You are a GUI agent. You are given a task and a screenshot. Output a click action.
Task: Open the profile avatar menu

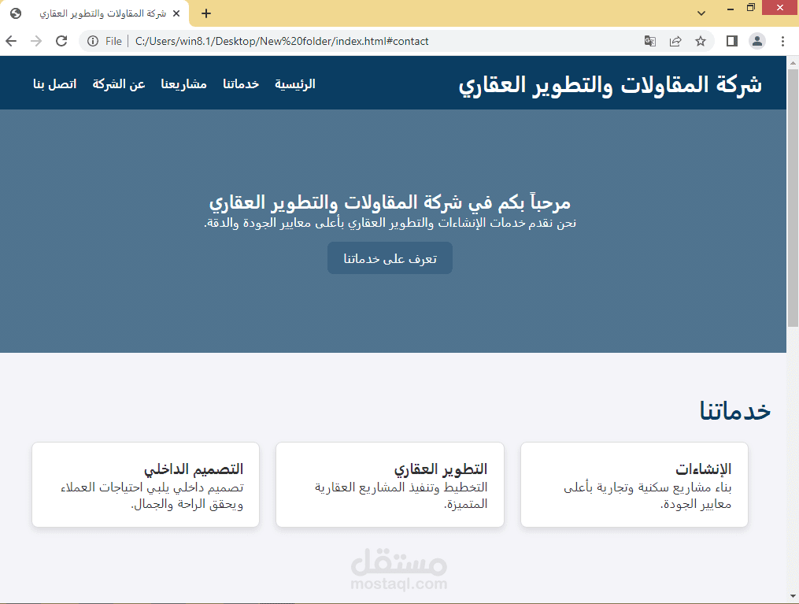[757, 41]
